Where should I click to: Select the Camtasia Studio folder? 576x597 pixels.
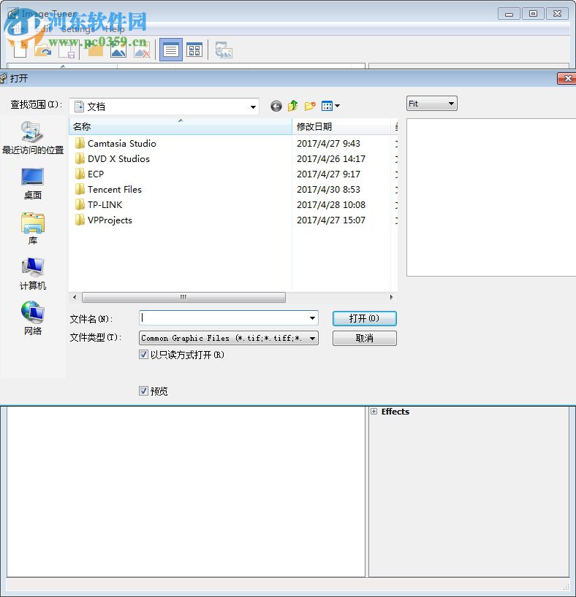pyautogui.click(x=115, y=144)
